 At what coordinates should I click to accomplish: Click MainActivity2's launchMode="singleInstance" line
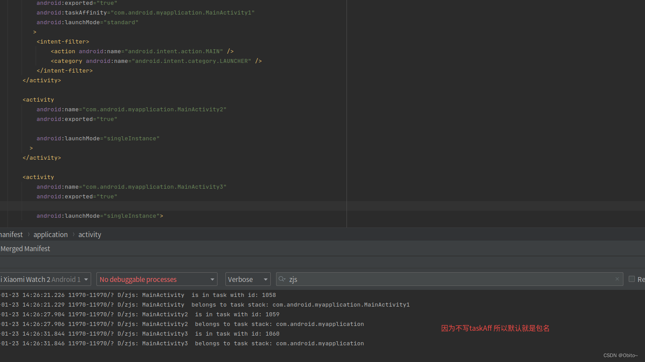click(x=98, y=139)
